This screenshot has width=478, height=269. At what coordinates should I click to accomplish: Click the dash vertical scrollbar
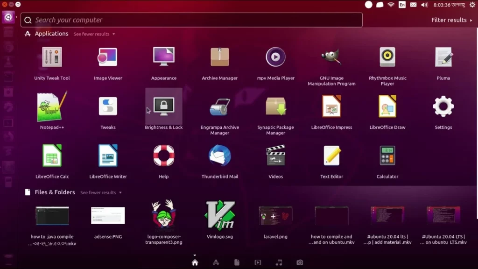(x=477, y=123)
